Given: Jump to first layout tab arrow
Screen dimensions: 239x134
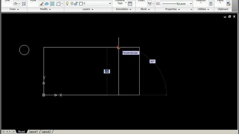Looking at the screenshot, I should point(3,131).
